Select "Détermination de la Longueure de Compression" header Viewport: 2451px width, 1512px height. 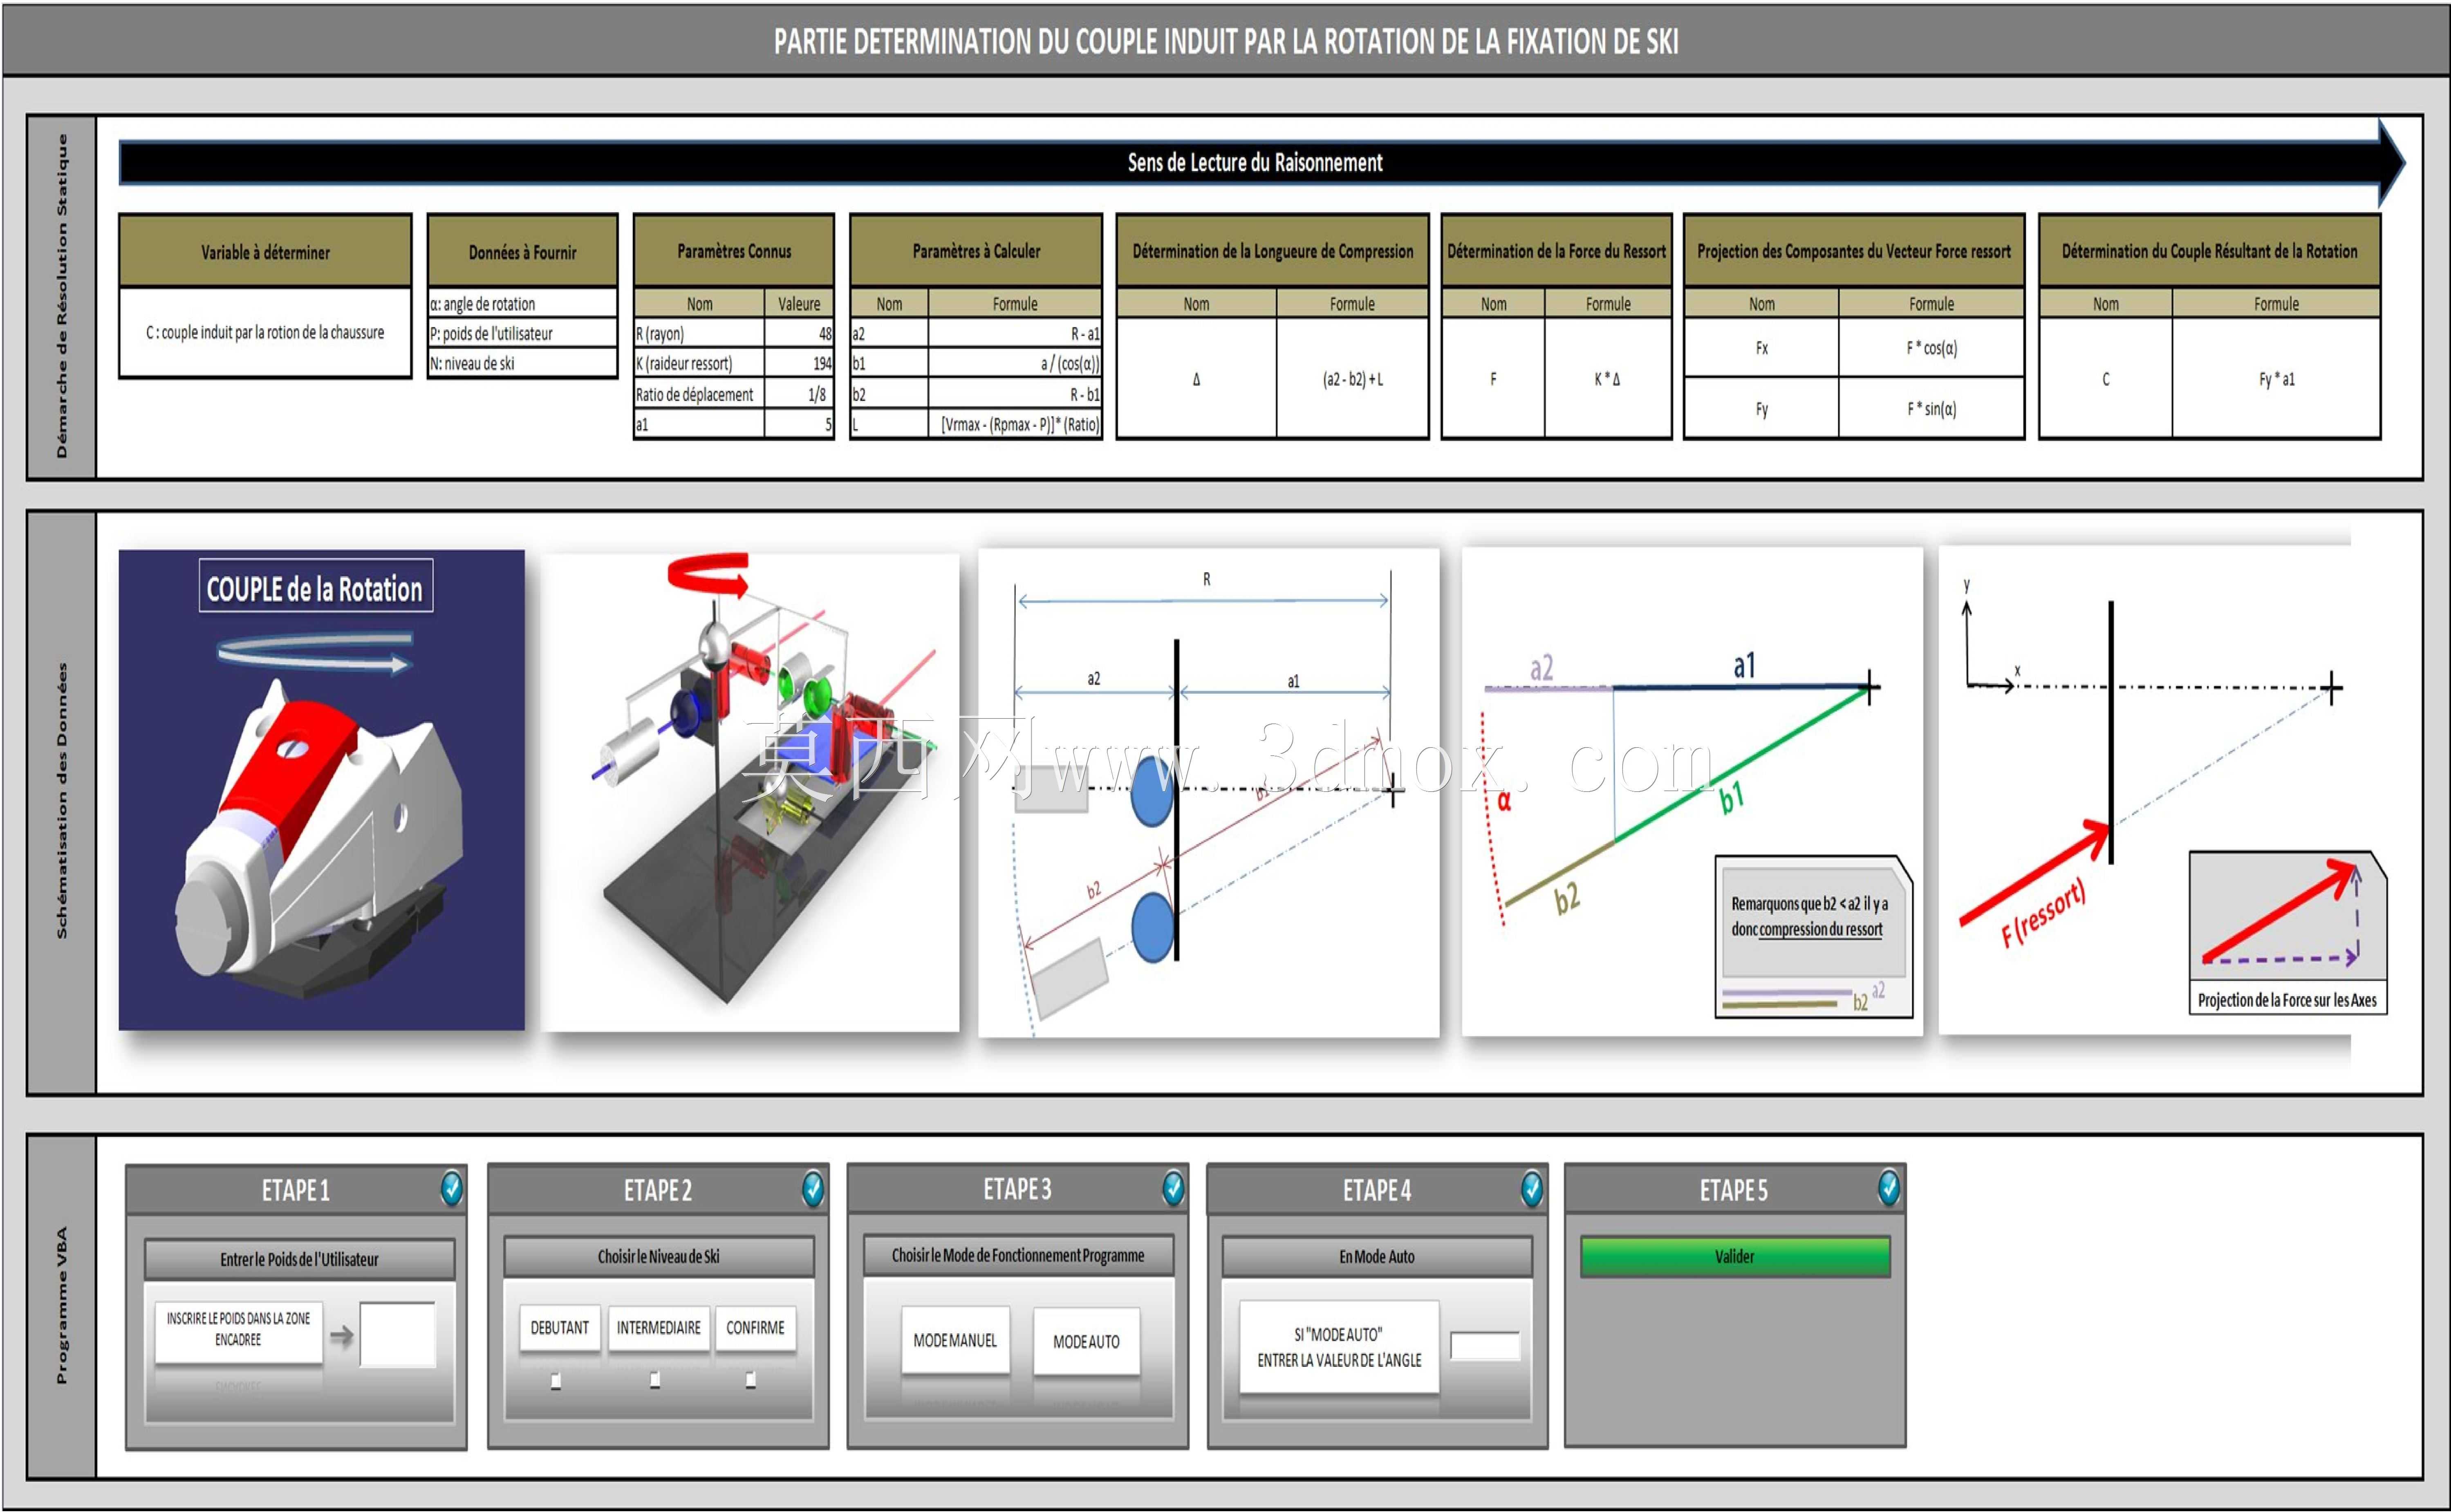click(x=1273, y=250)
